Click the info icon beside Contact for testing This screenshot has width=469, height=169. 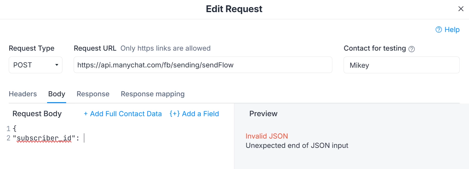(412, 49)
